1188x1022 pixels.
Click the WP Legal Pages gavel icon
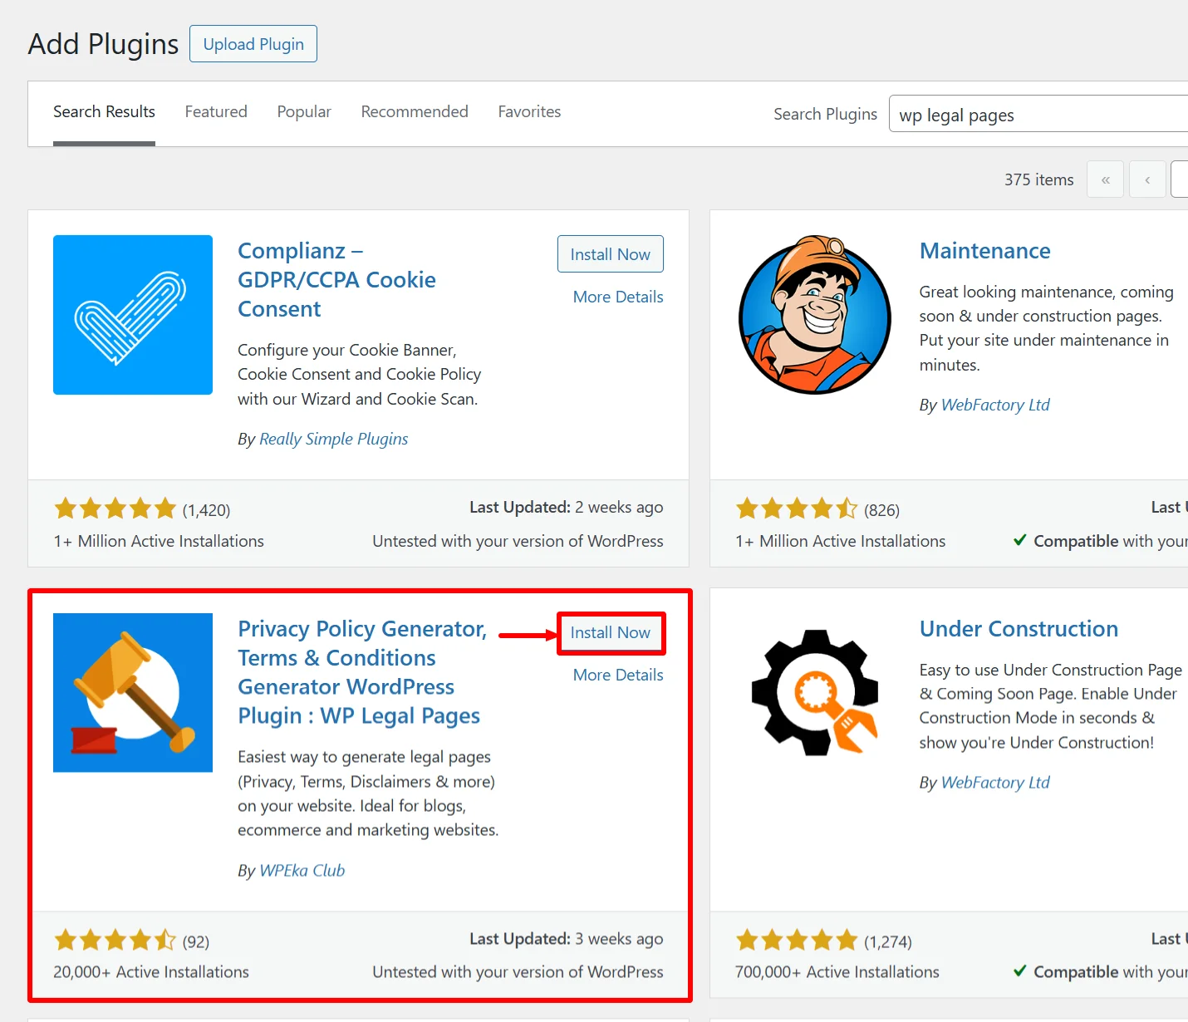(x=132, y=692)
